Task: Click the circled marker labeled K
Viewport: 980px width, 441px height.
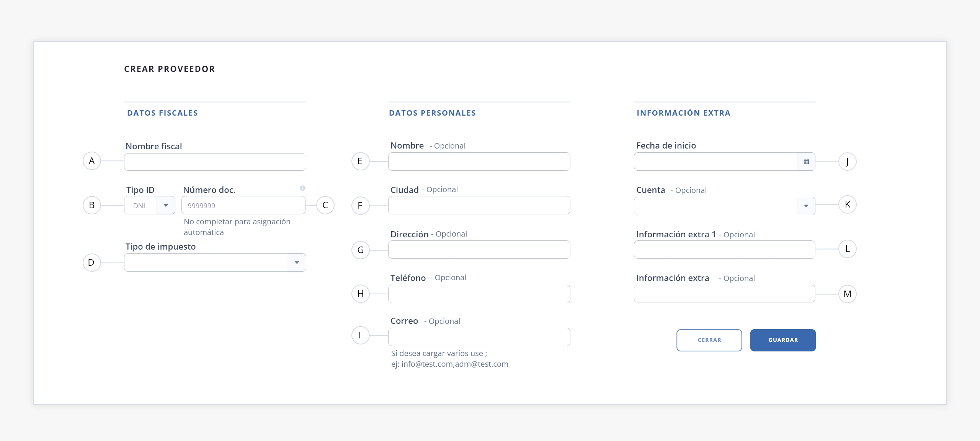Action: click(x=848, y=204)
